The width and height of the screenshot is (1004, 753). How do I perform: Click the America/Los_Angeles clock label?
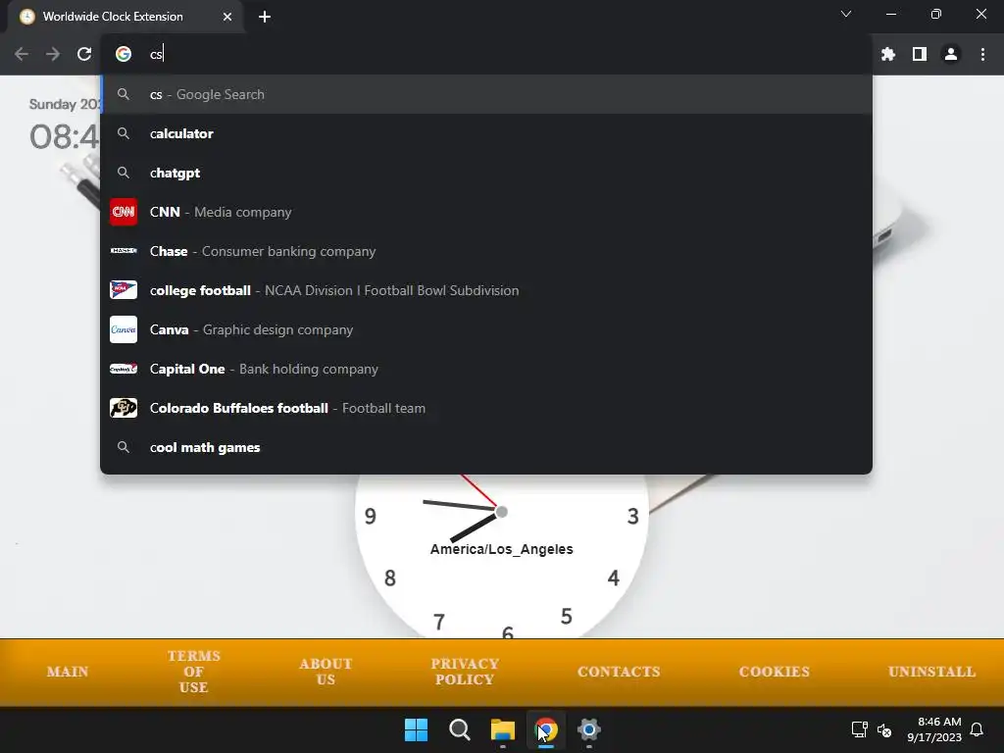[501, 549]
